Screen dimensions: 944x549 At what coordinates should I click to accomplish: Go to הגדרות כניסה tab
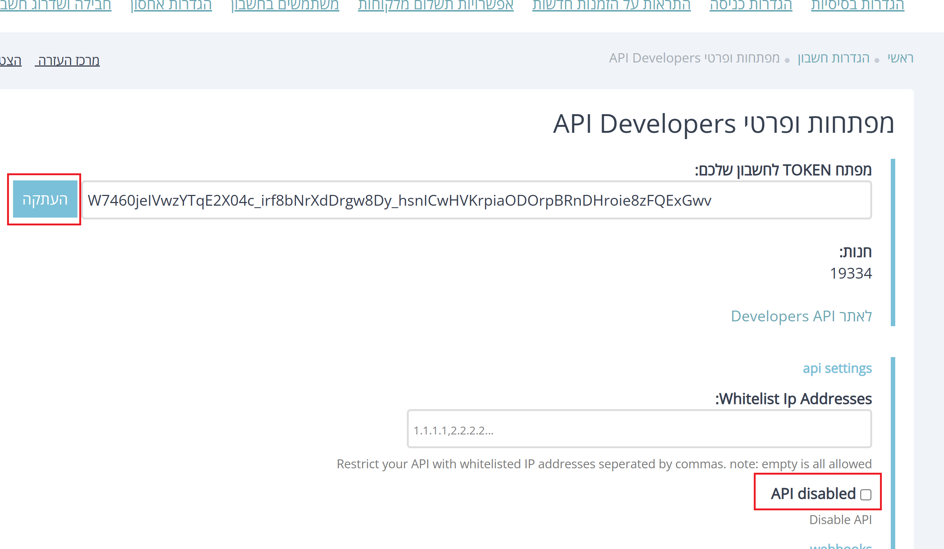[x=751, y=5]
